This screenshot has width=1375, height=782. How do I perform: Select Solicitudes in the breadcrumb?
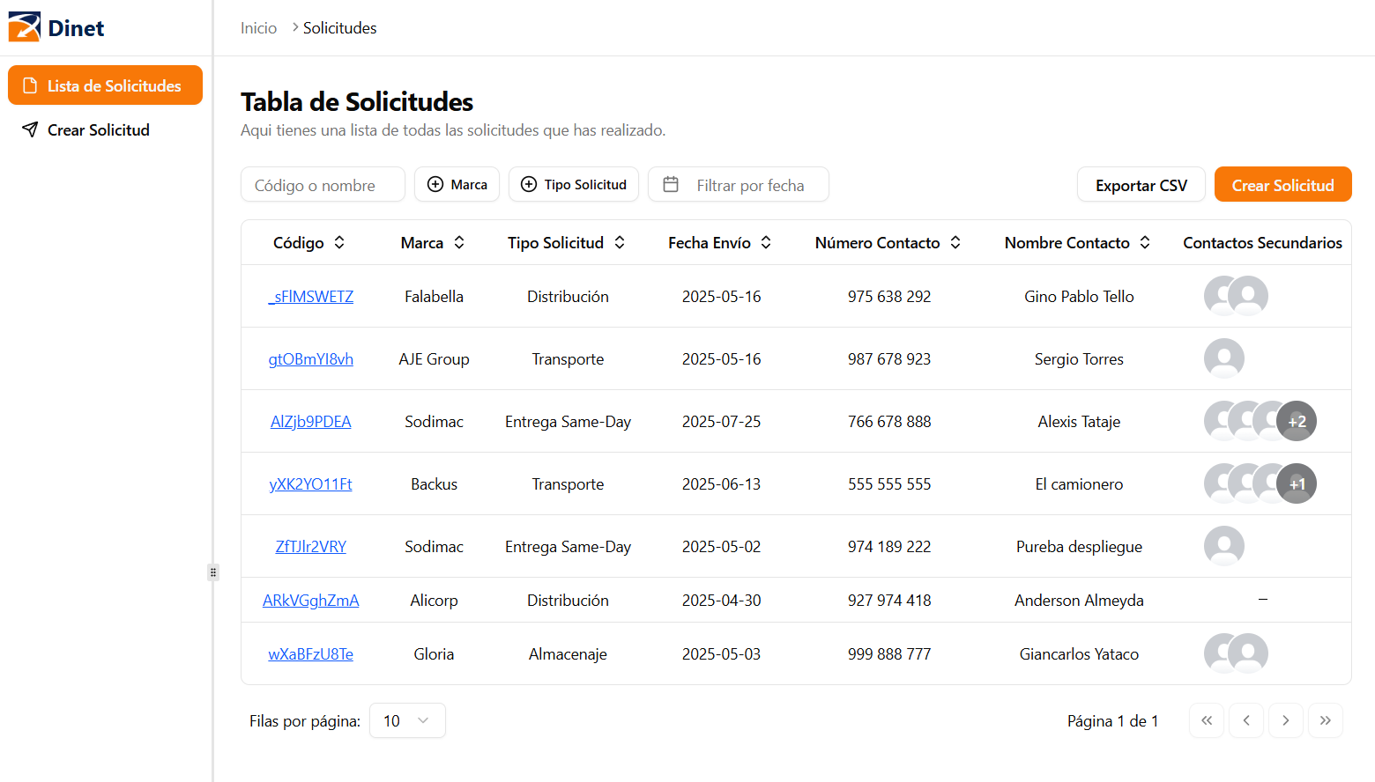point(339,27)
